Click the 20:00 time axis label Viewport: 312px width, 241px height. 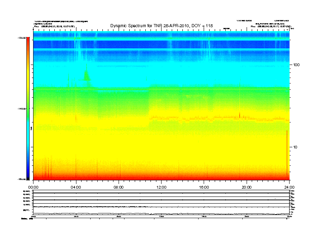pyautogui.click(x=247, y=187)
